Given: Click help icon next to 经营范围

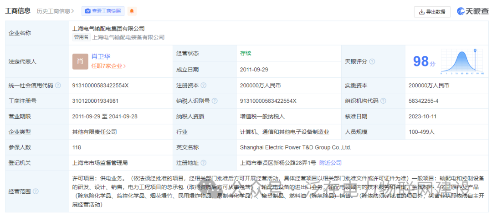Looking at the screenshot, I should pos(36,191).
